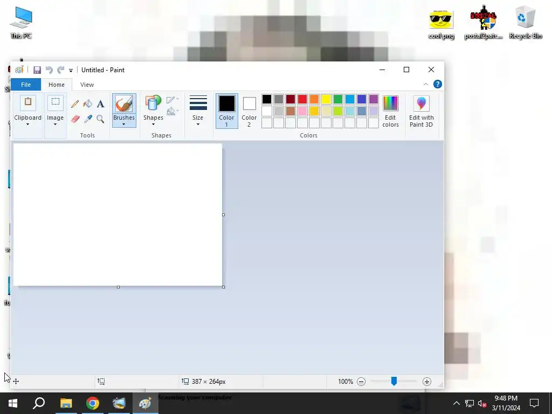Viewport: 552px width, 414px height.
Task: Open Paint Help question mark
Action: 438,84
